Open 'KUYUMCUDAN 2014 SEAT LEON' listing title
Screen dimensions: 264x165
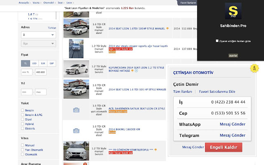137,69
